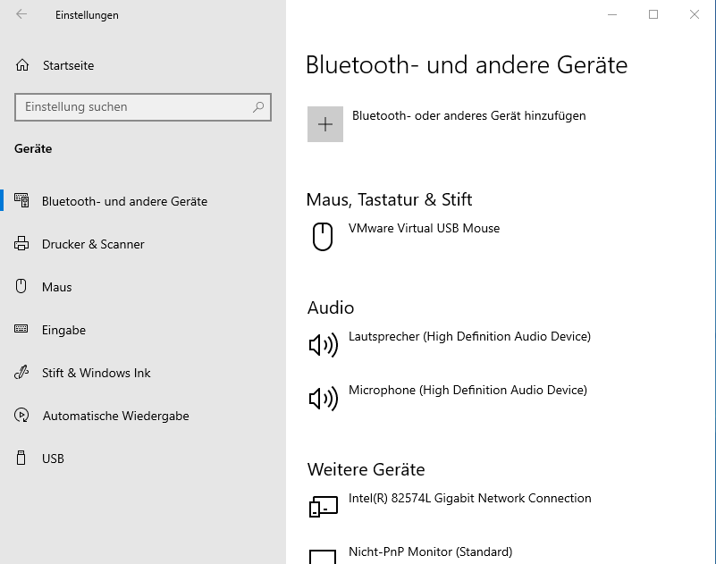
Task: Focus the Einstellung suchen search field
Action: pos(134,106)
